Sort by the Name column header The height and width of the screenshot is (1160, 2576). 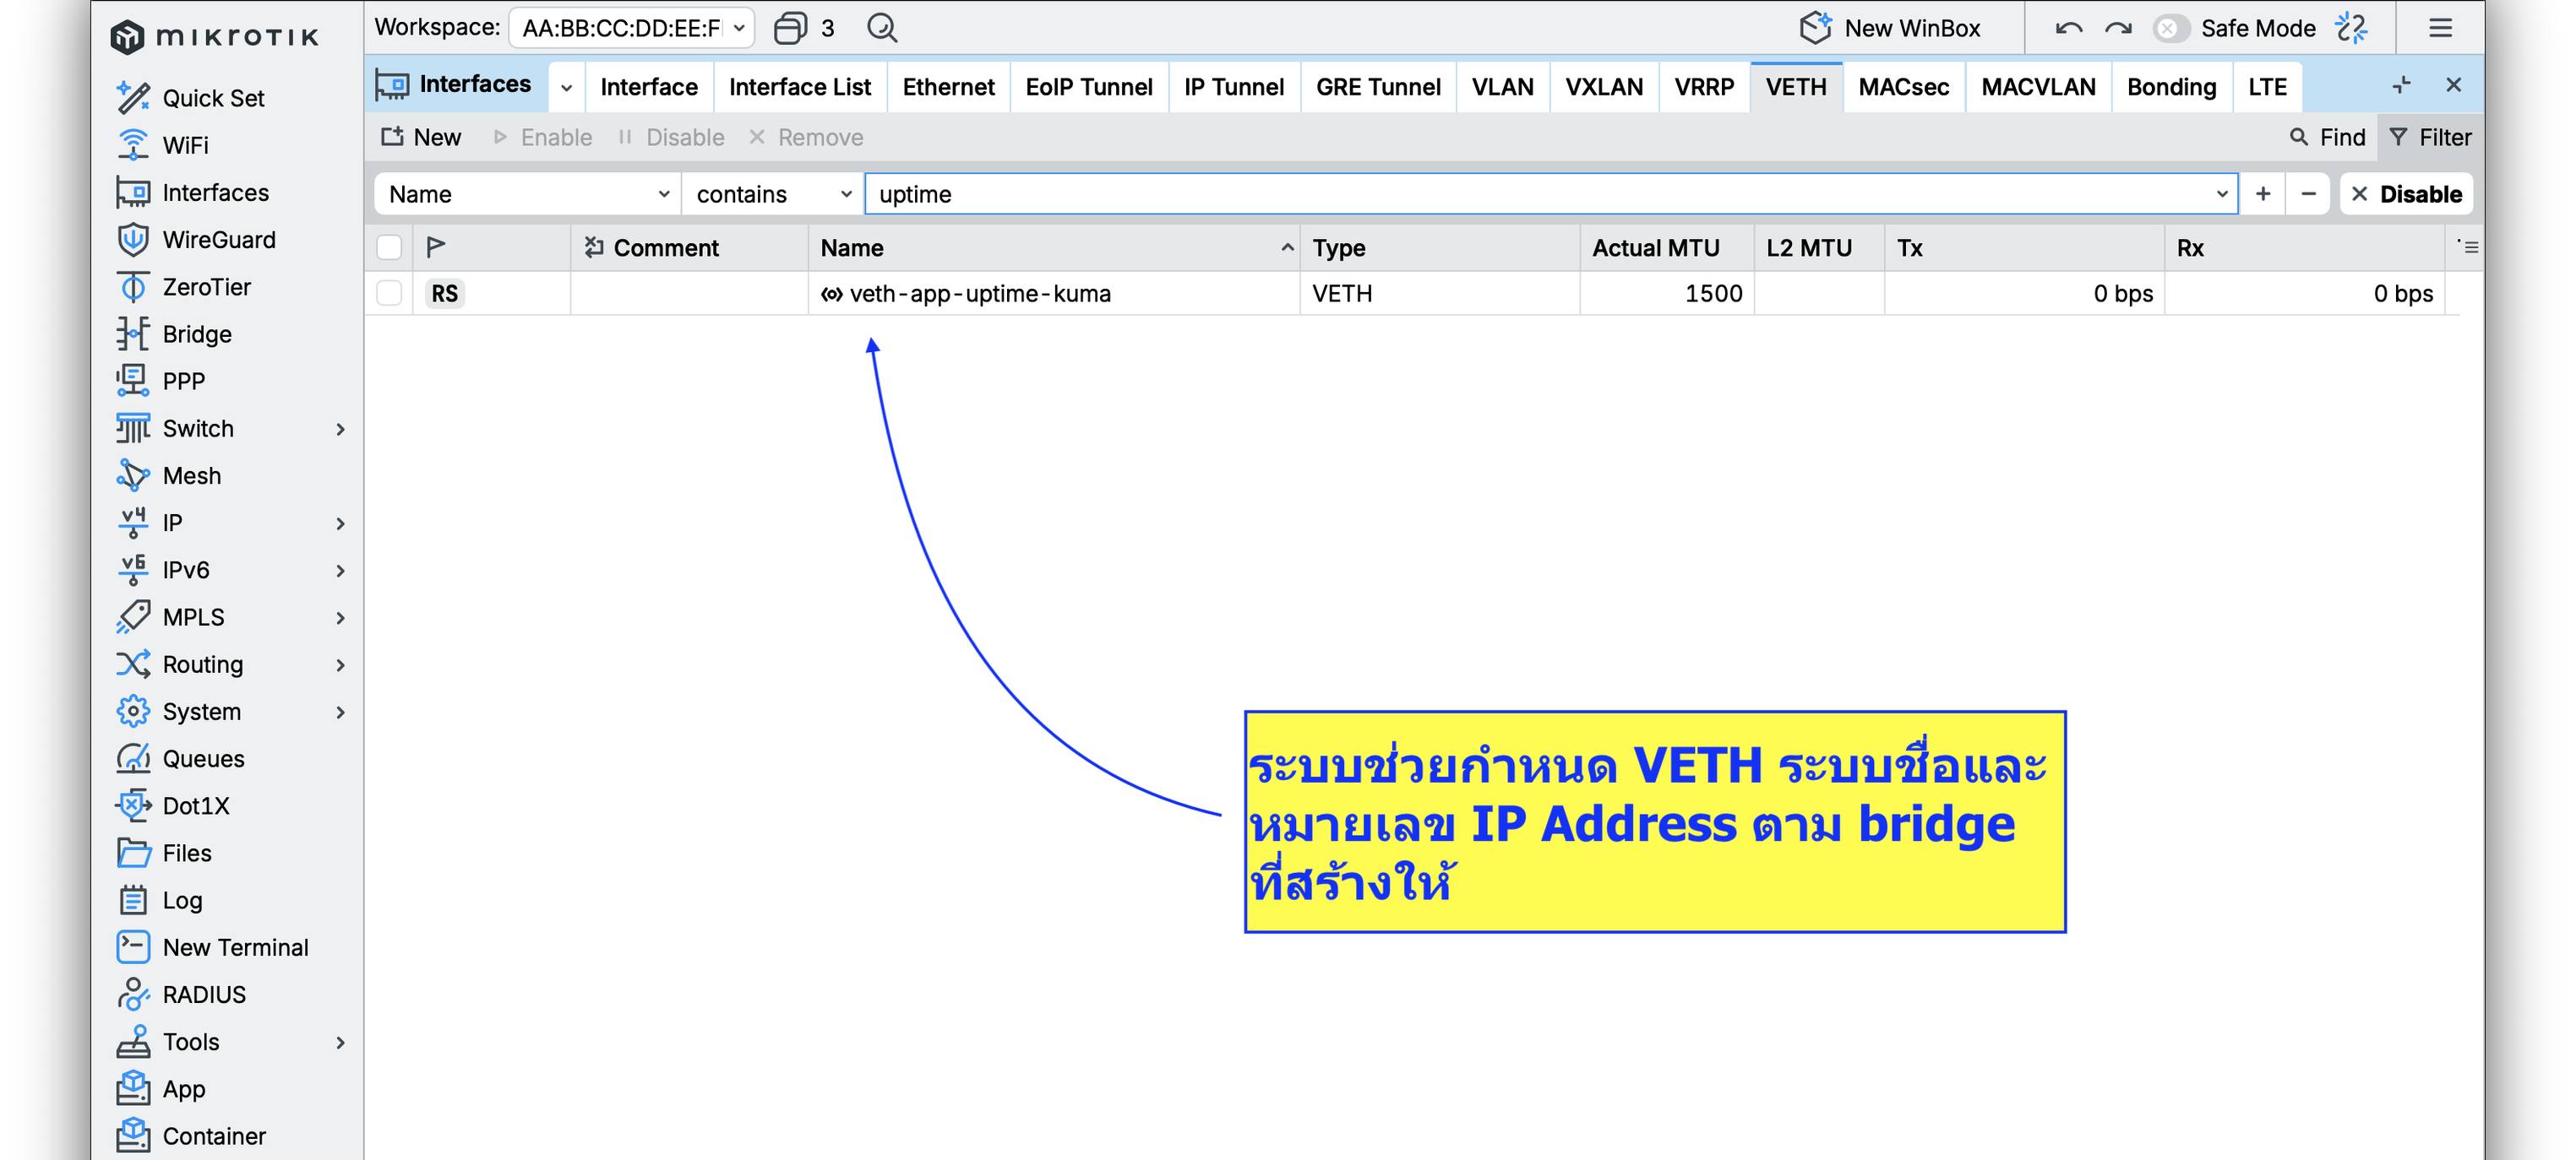[x=1054, y=247]
